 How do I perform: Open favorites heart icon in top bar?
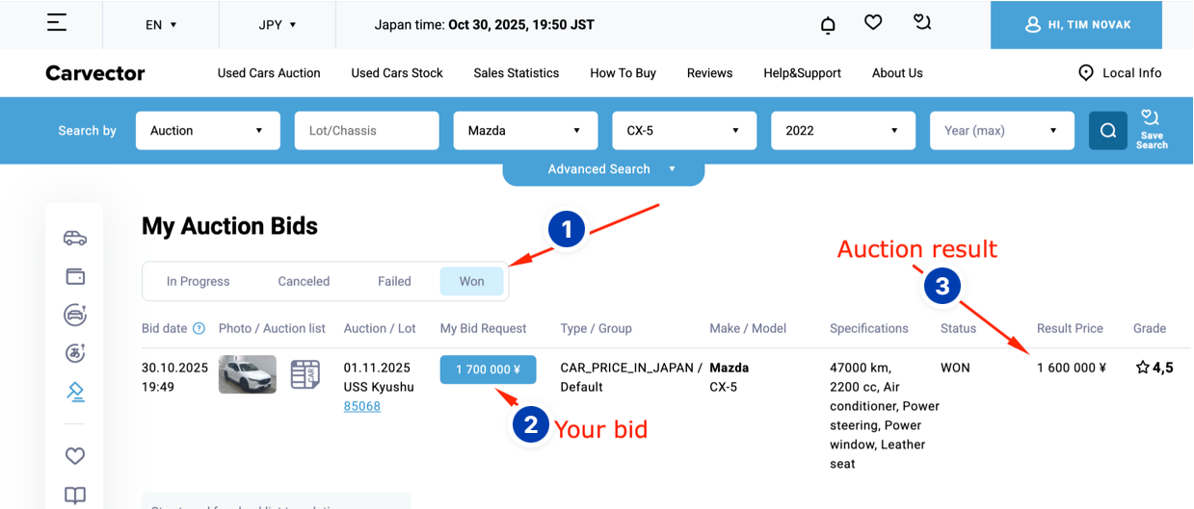[873, 22]
